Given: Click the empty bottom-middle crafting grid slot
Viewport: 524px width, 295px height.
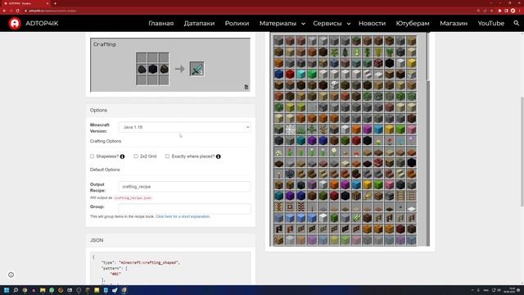Looking at the screenshot, I should [x=153, y=80].
